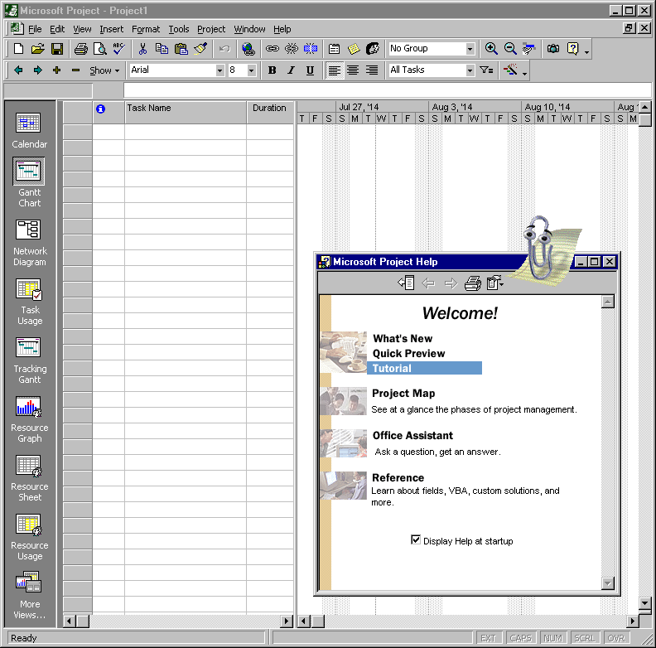Open the Reference help topic
This screenshot has width=656, height=648.
(x=398, y=477)
